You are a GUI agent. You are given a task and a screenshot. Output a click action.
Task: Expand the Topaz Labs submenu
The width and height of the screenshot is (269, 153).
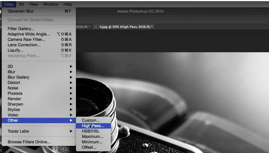pyautogui.click(x=39, y=131)
